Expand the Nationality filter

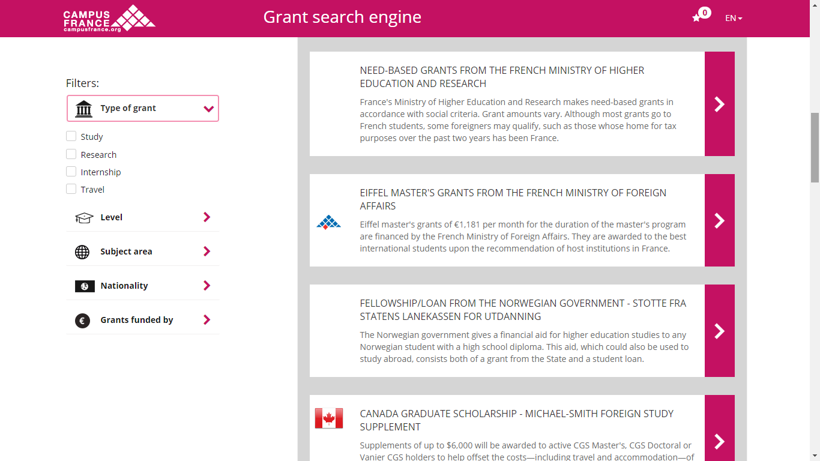143,286
